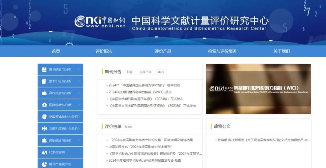Click the 期刊个性化评价 pie chart icon

44,164
